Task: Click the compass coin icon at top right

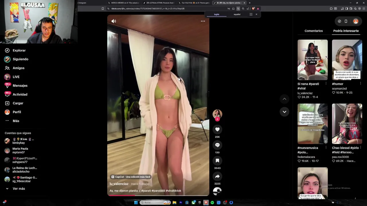Action: coord(339,21)
